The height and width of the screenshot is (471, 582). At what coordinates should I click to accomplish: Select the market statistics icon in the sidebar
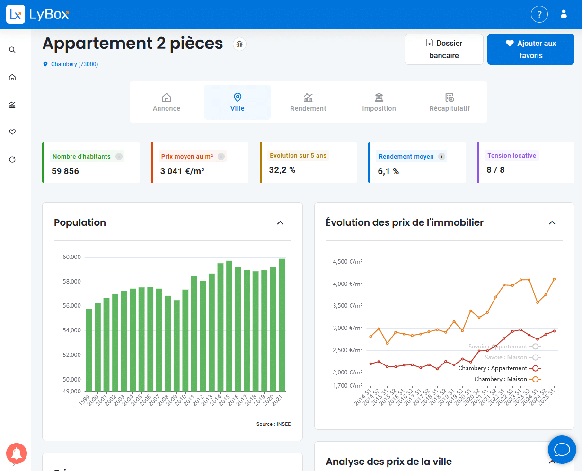[x=12, y=105]
